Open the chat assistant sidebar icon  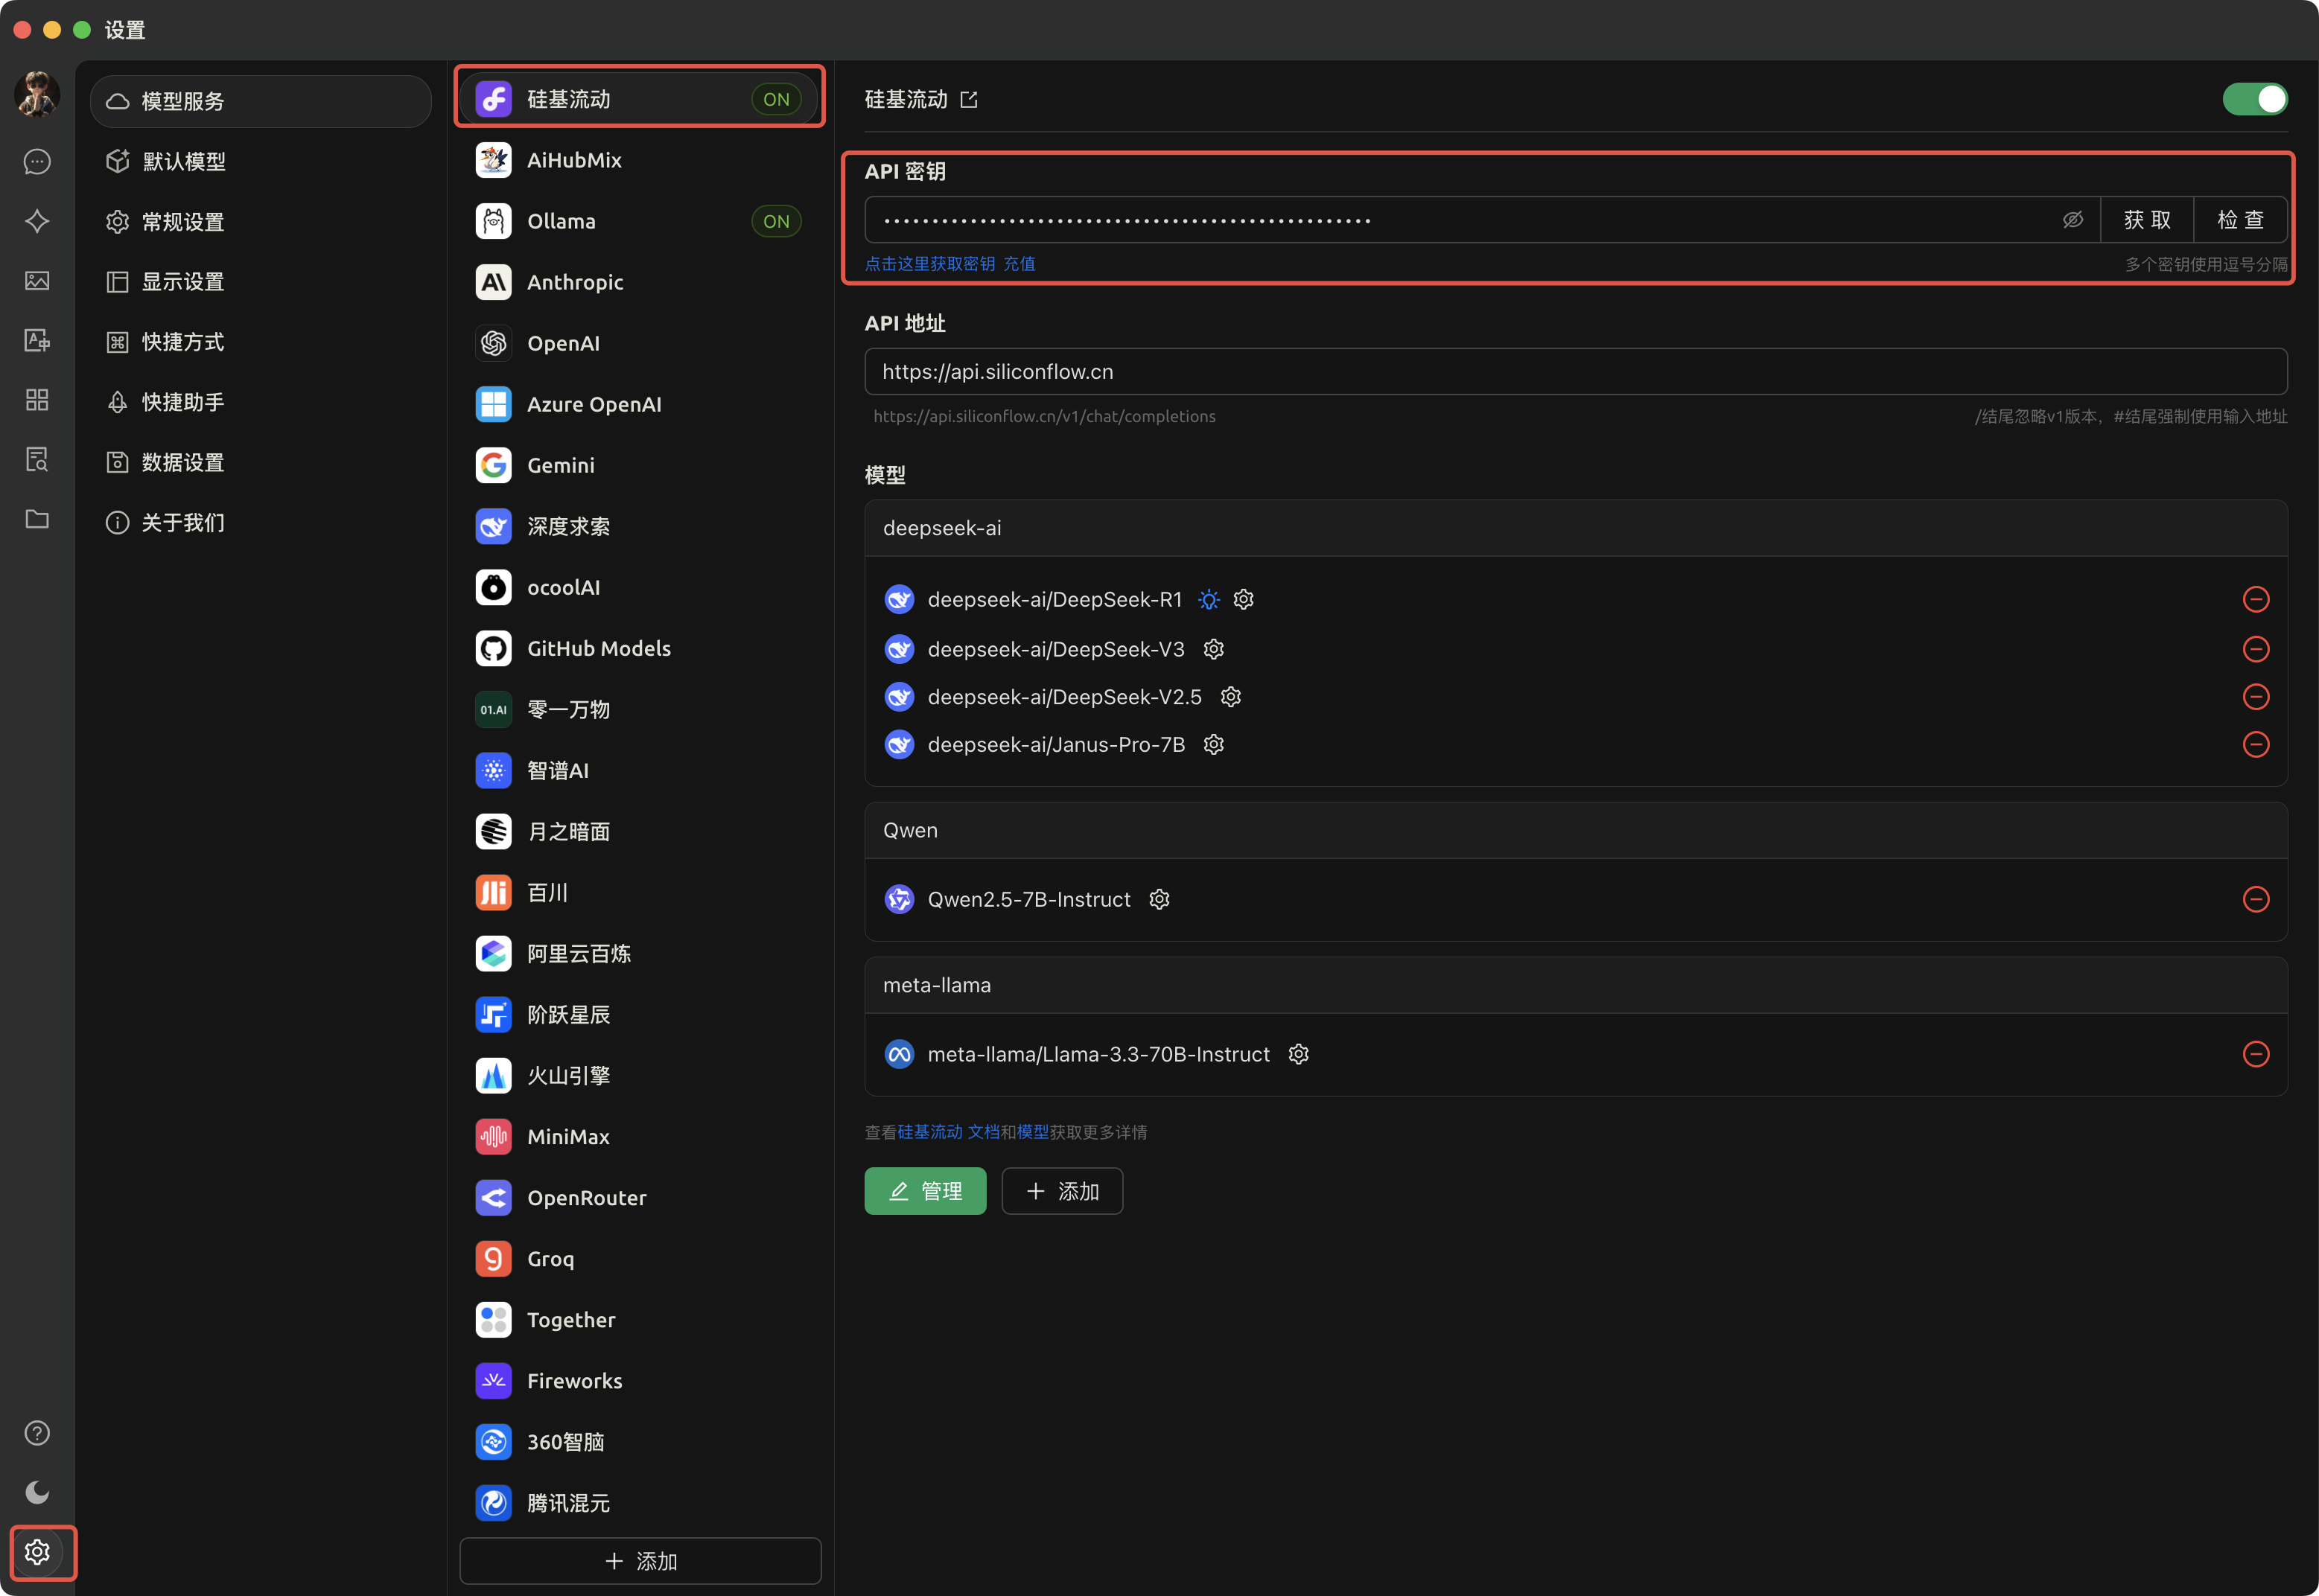[37, 162]
